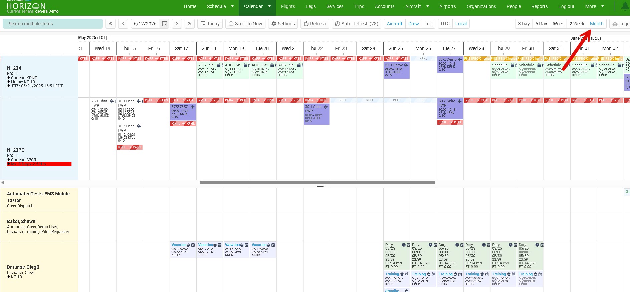Image resolution: width=630 pixels, height=292 pixels.
Task: Advance to the next date with single-right arrow
Action: click(x=177, y=24)
